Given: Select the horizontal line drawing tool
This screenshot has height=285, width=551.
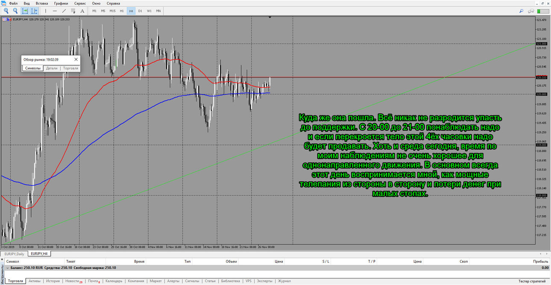Looking at the screenshot, I should point(55,11).
